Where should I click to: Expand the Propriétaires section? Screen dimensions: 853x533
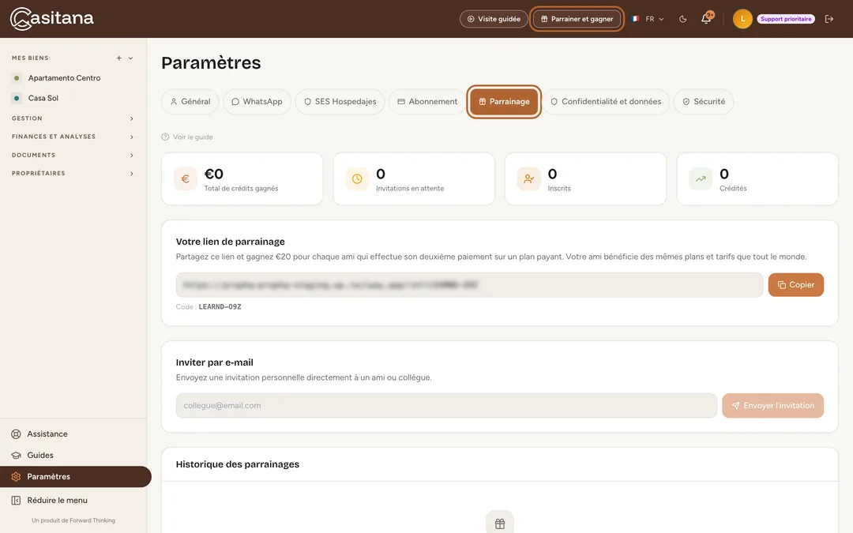(x=132, y=174)
